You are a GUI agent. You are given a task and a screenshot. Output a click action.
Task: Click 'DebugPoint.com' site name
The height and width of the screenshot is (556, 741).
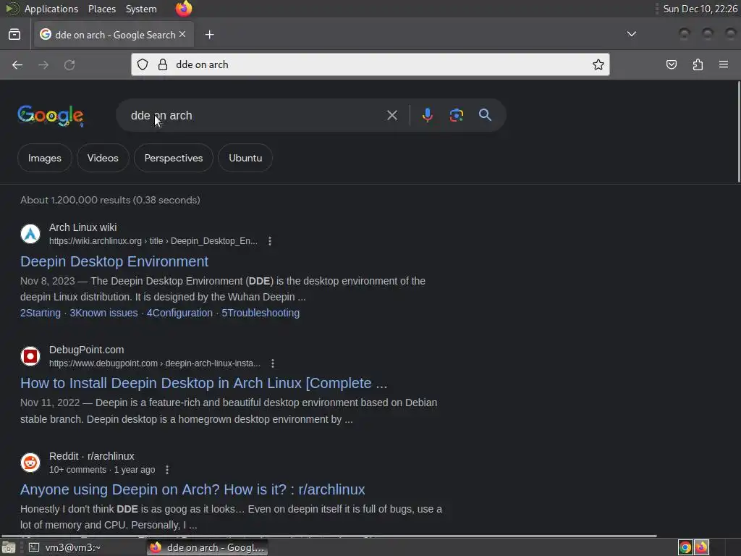87,350
